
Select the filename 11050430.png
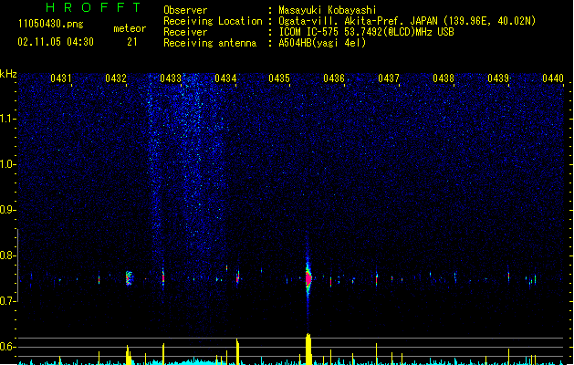[51, 24]
